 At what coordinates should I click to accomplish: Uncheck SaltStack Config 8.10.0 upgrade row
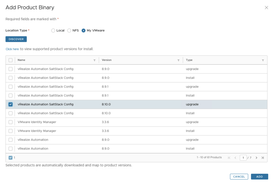click(10, 104)
